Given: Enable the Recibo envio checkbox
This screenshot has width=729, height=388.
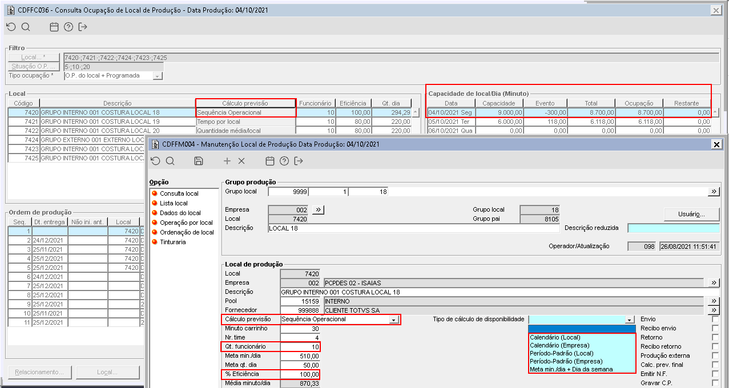Looking at the screenshot, I should click(x=715, y=328).
